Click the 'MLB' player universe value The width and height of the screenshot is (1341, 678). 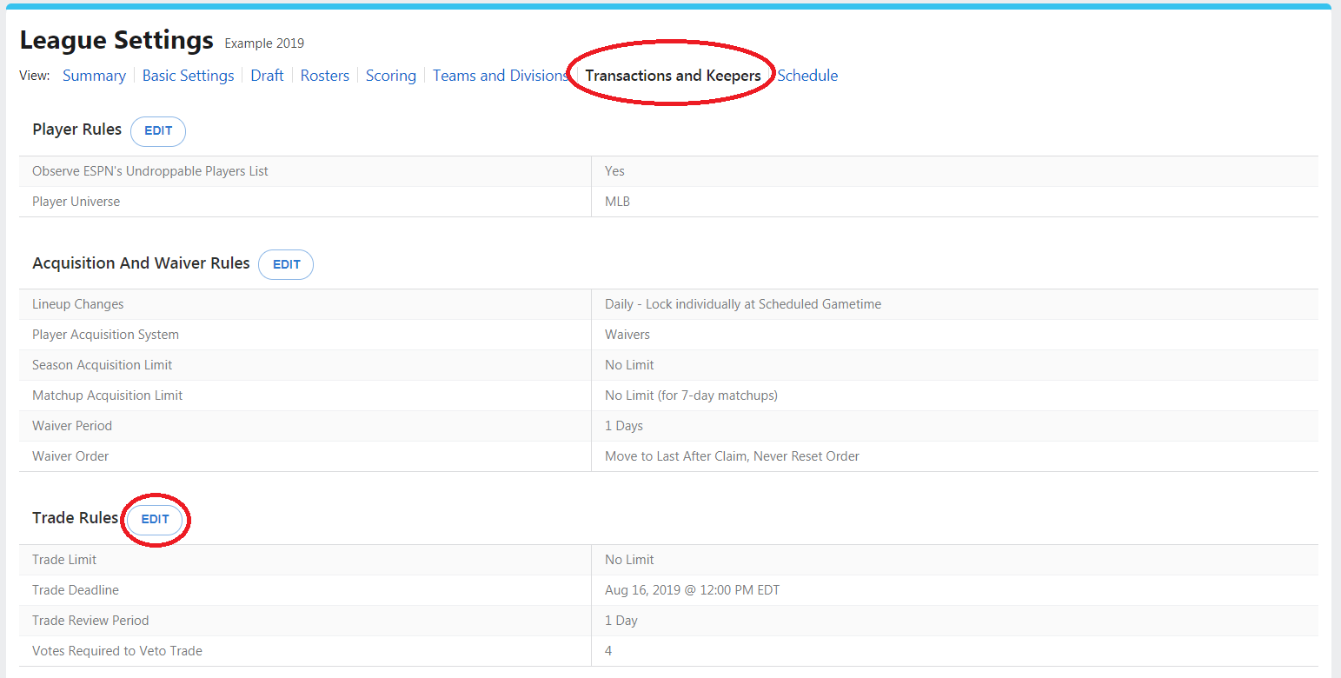click(x=617, y=202)
